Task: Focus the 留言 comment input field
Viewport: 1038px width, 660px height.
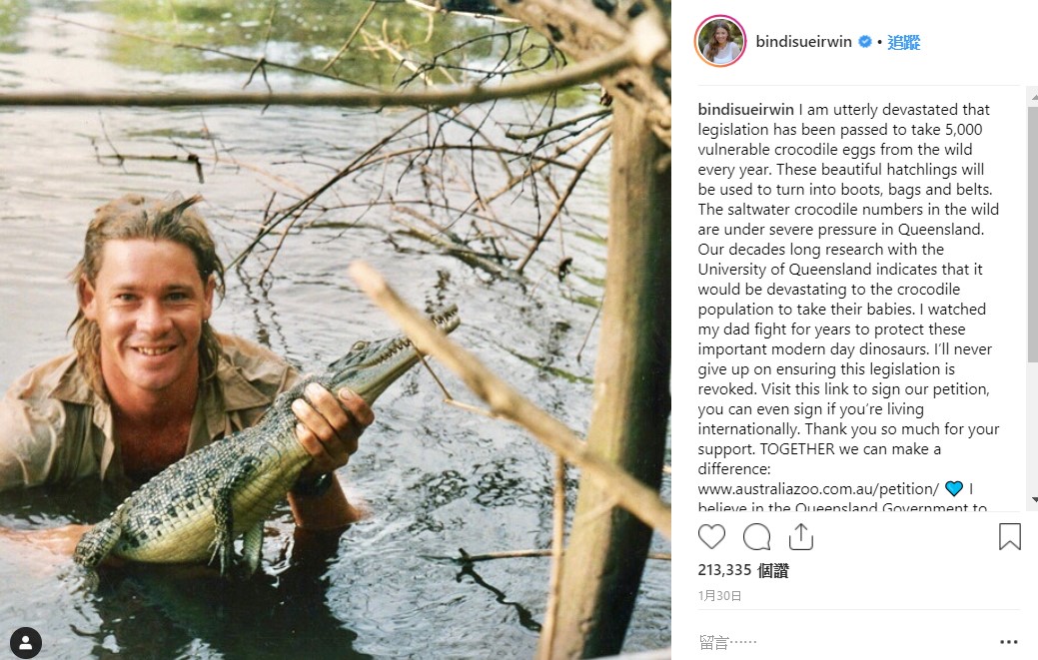Action: (839, 642)
